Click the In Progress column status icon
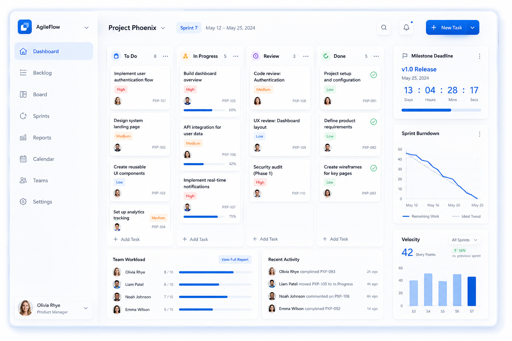The height and width of the screenshot is (341, 512). pyautogui.click(x=186, y=56)
